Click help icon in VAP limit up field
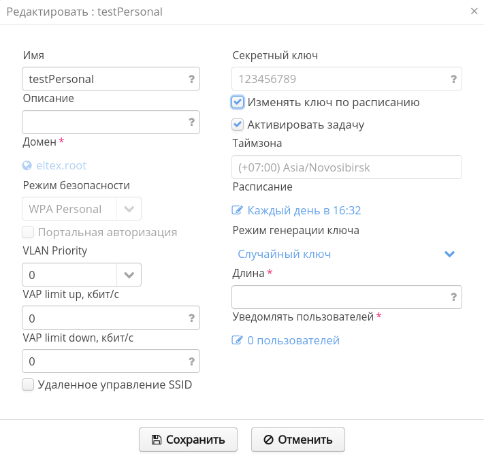484x458 pixels. [191, 318]
